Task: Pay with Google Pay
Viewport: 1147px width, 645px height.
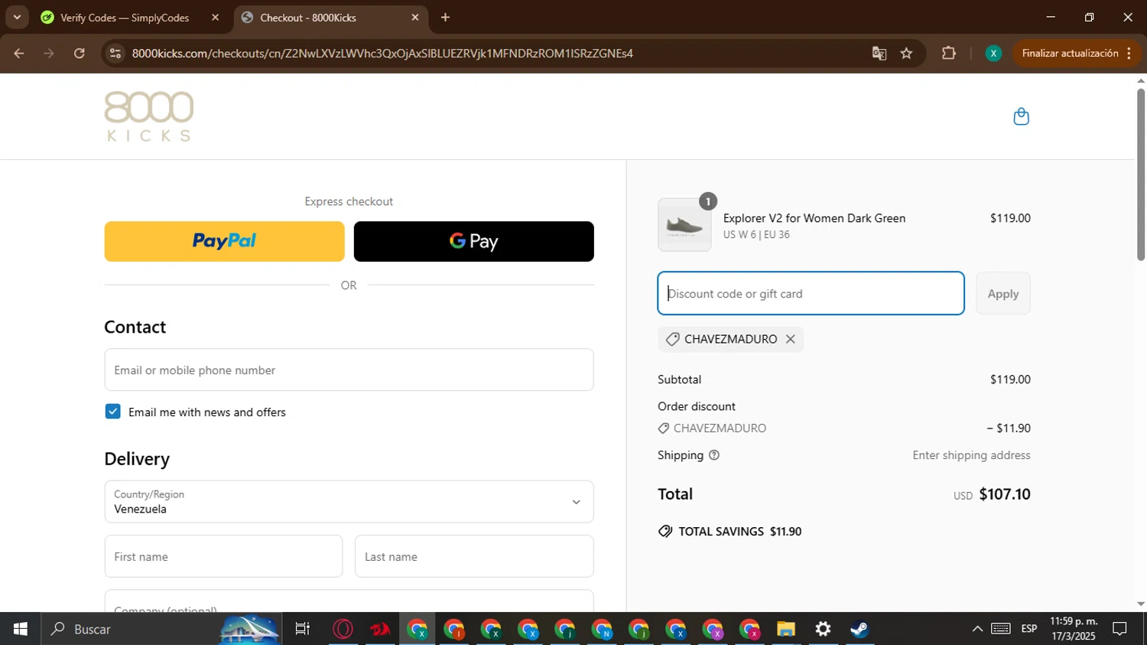Action: coord(474,241)
